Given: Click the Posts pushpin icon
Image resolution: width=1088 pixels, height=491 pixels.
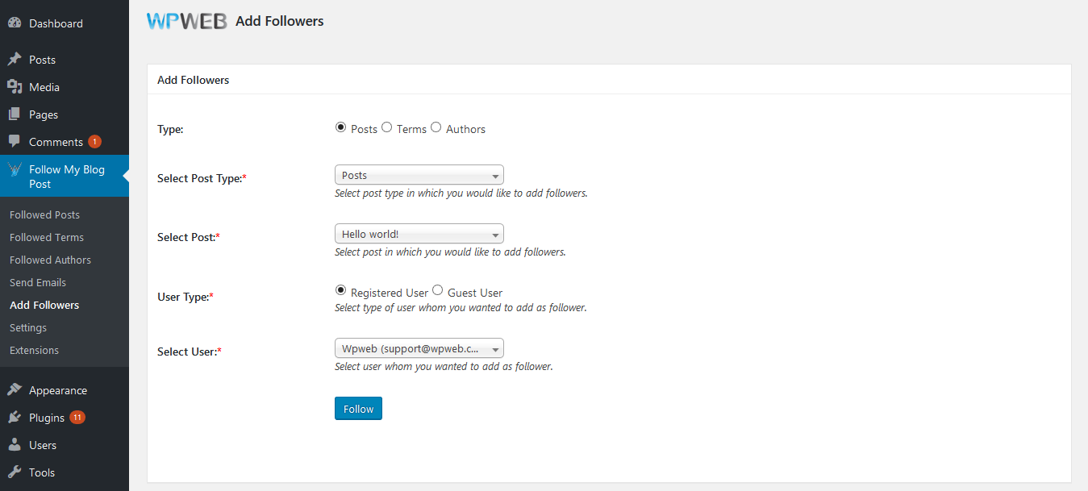Looking at the screenshot, I should click(x=15, y=60).
